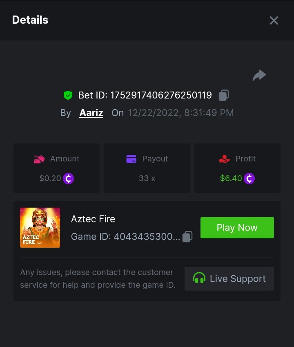Viewport: 294px width, 347px height.
Task: Click the Bet ID text
Action: [x=145, y=95]
